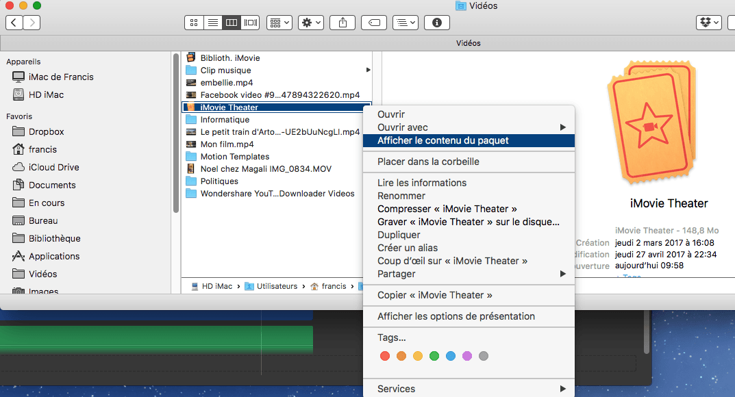
Task: Apply the yellow tag color
Action: [x=418, y=356]
